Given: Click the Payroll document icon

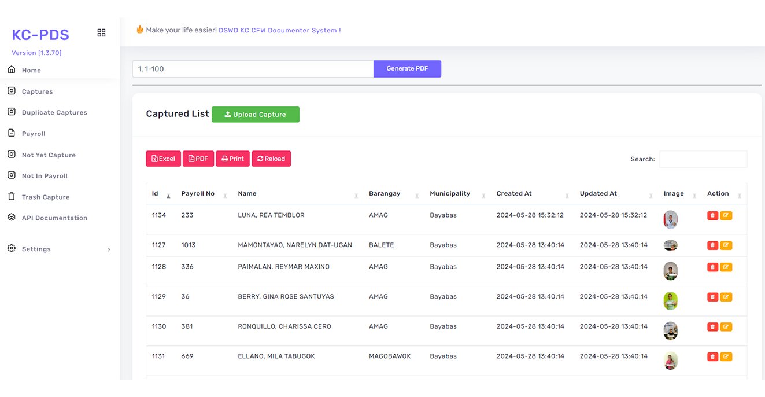Looking at the screenshot, I should (x=10, y=133).
